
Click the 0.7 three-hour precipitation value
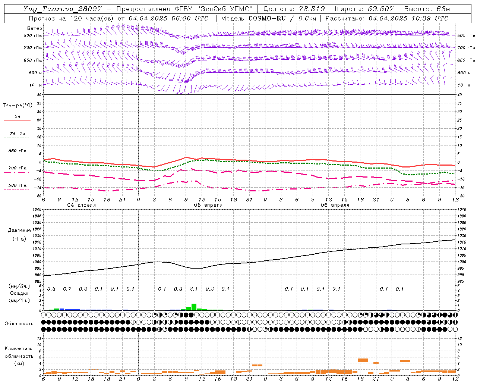tap(67, 289)
